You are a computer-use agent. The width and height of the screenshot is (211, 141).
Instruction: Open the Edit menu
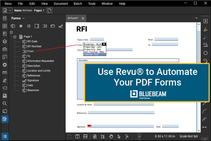pyautogui.click(x=32, y=4)
